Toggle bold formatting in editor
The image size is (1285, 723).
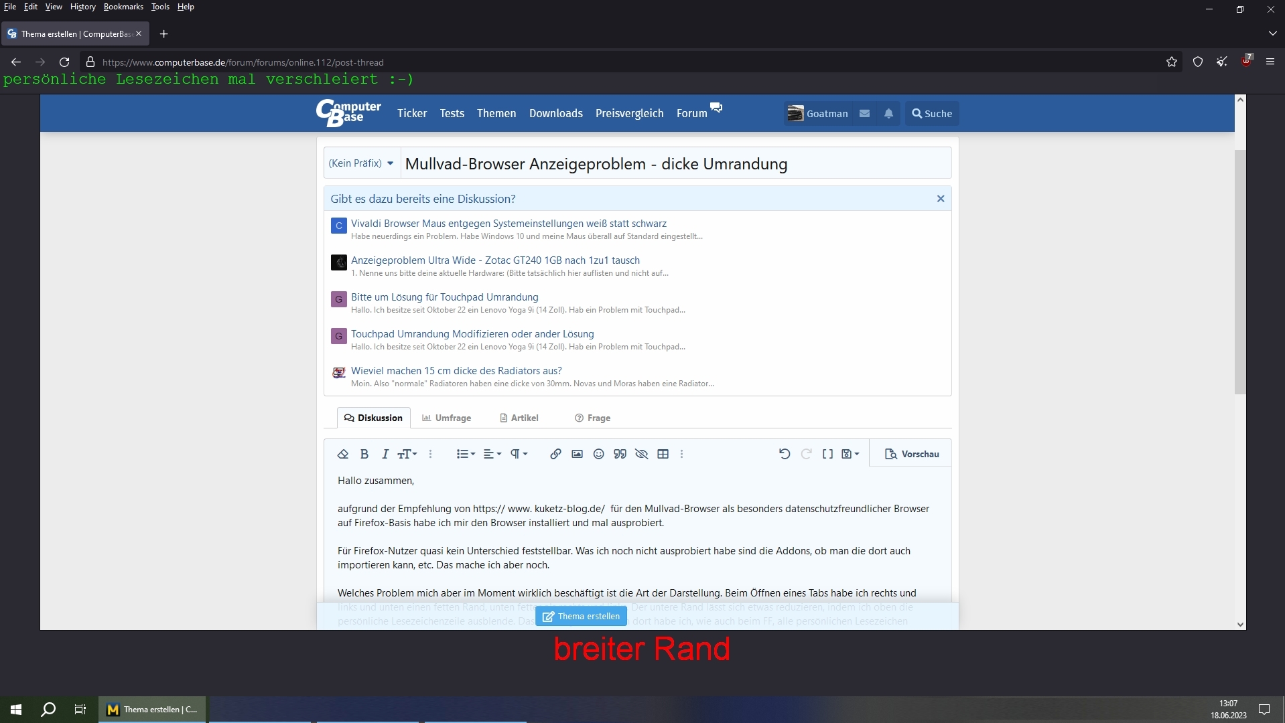[x=364, y=454]
